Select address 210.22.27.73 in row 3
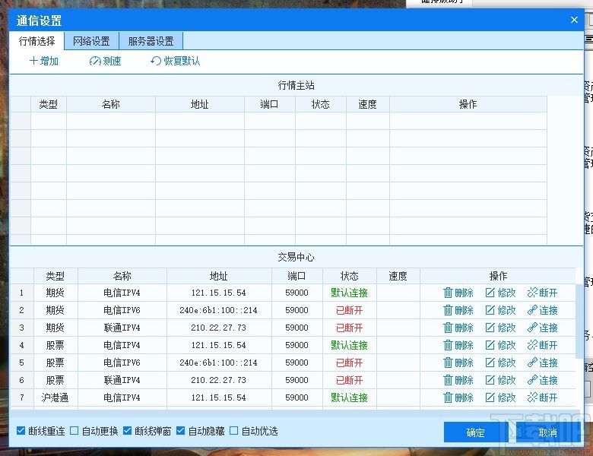Viewport: 593px width, 456px height. [x=219, y=328]
